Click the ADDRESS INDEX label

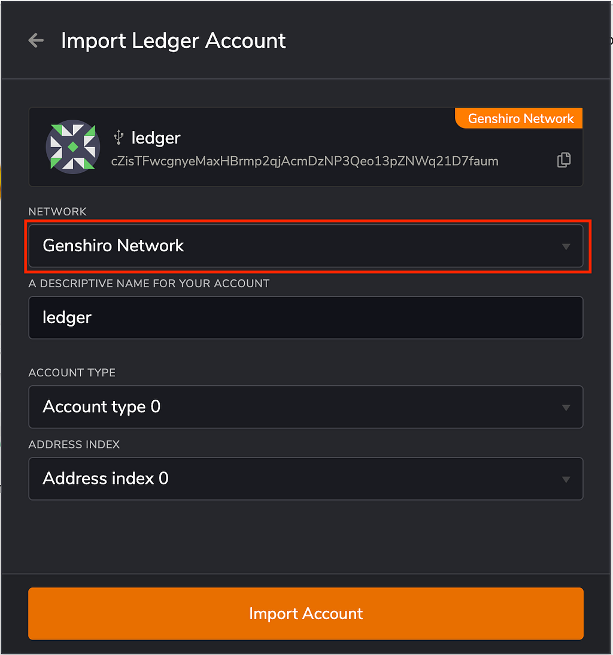tap(74, 444)
